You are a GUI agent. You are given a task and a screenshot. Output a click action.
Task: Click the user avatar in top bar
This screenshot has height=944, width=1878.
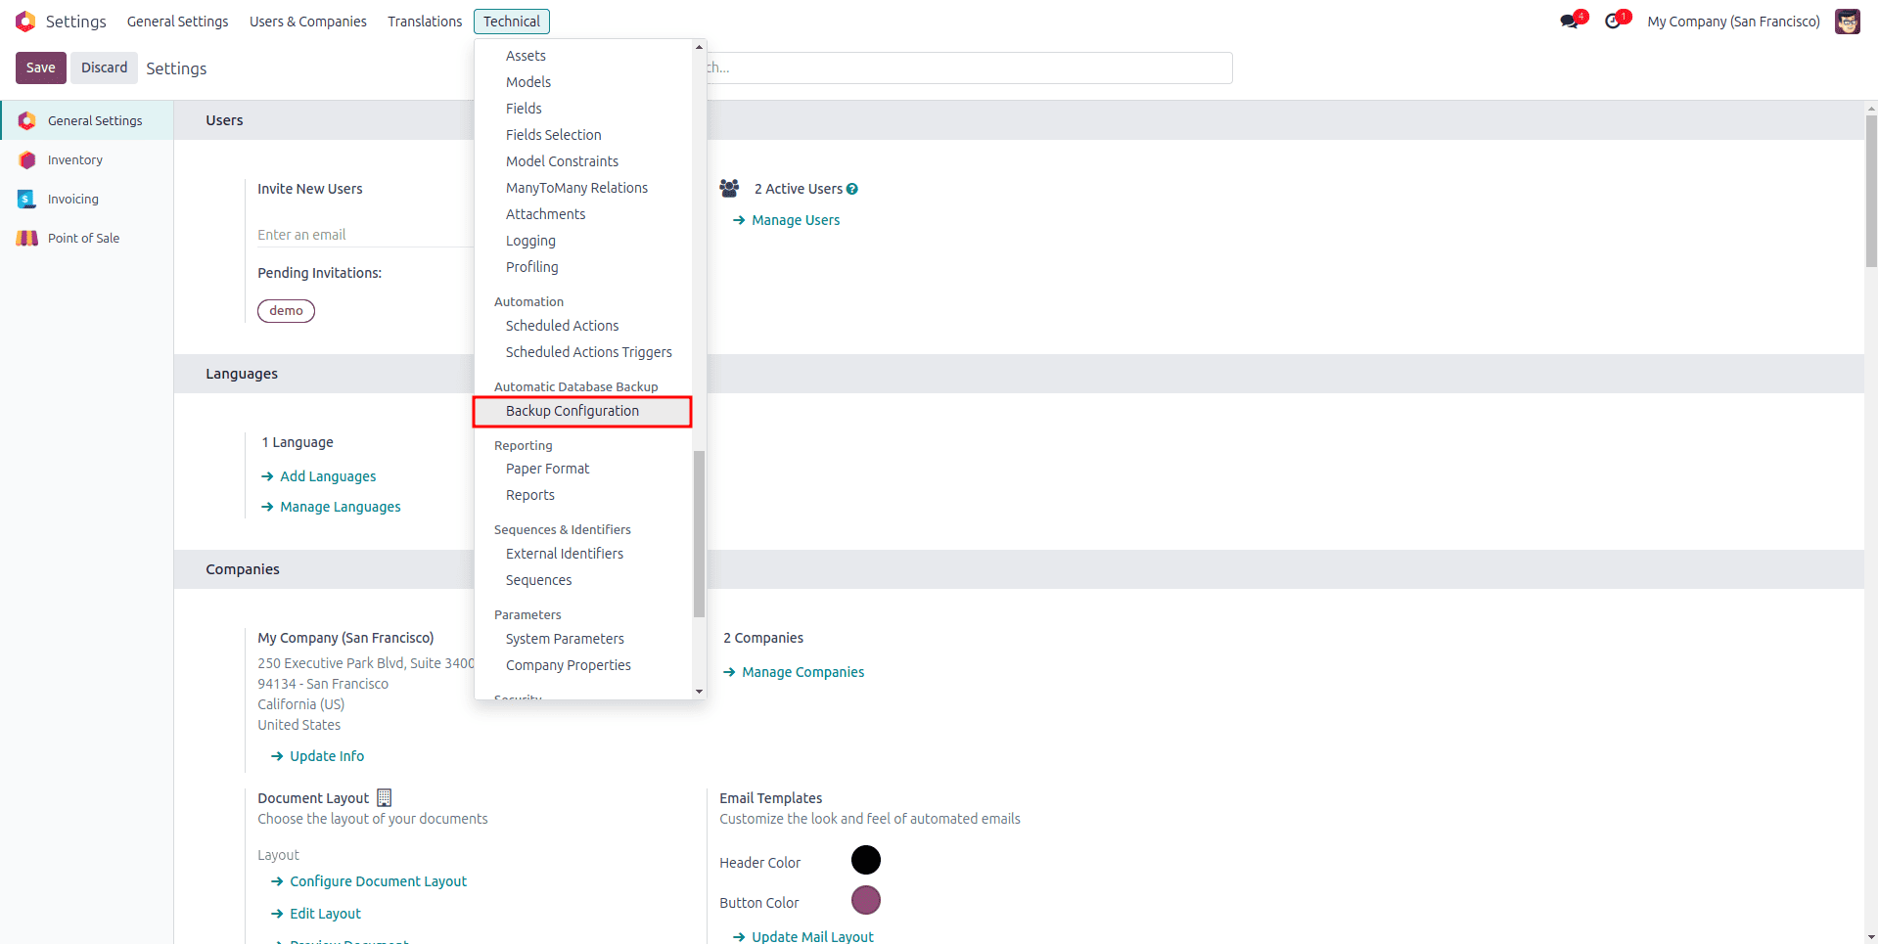click(1847, 22)
